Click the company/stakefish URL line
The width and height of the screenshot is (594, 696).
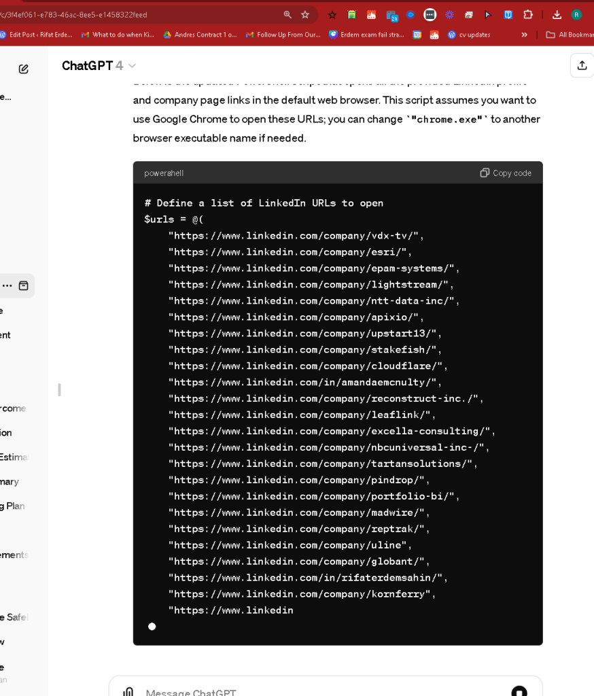pos(304,350)
